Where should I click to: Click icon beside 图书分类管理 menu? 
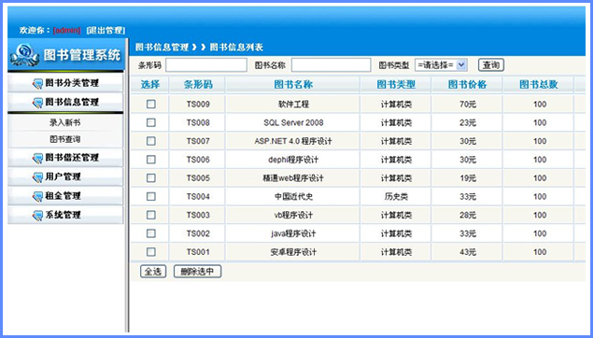[37, 83]
